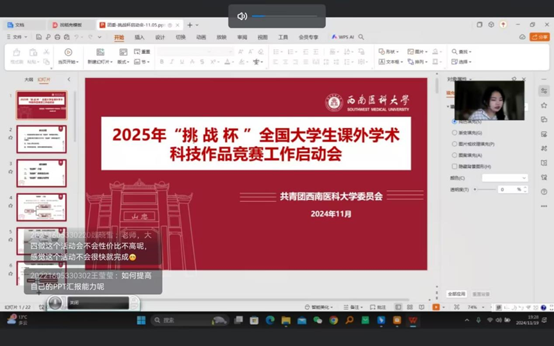This screenshot has height=346, width=554.
Task: Open the Notes (备注) dropdown in status bar
Action: (353, 307)
